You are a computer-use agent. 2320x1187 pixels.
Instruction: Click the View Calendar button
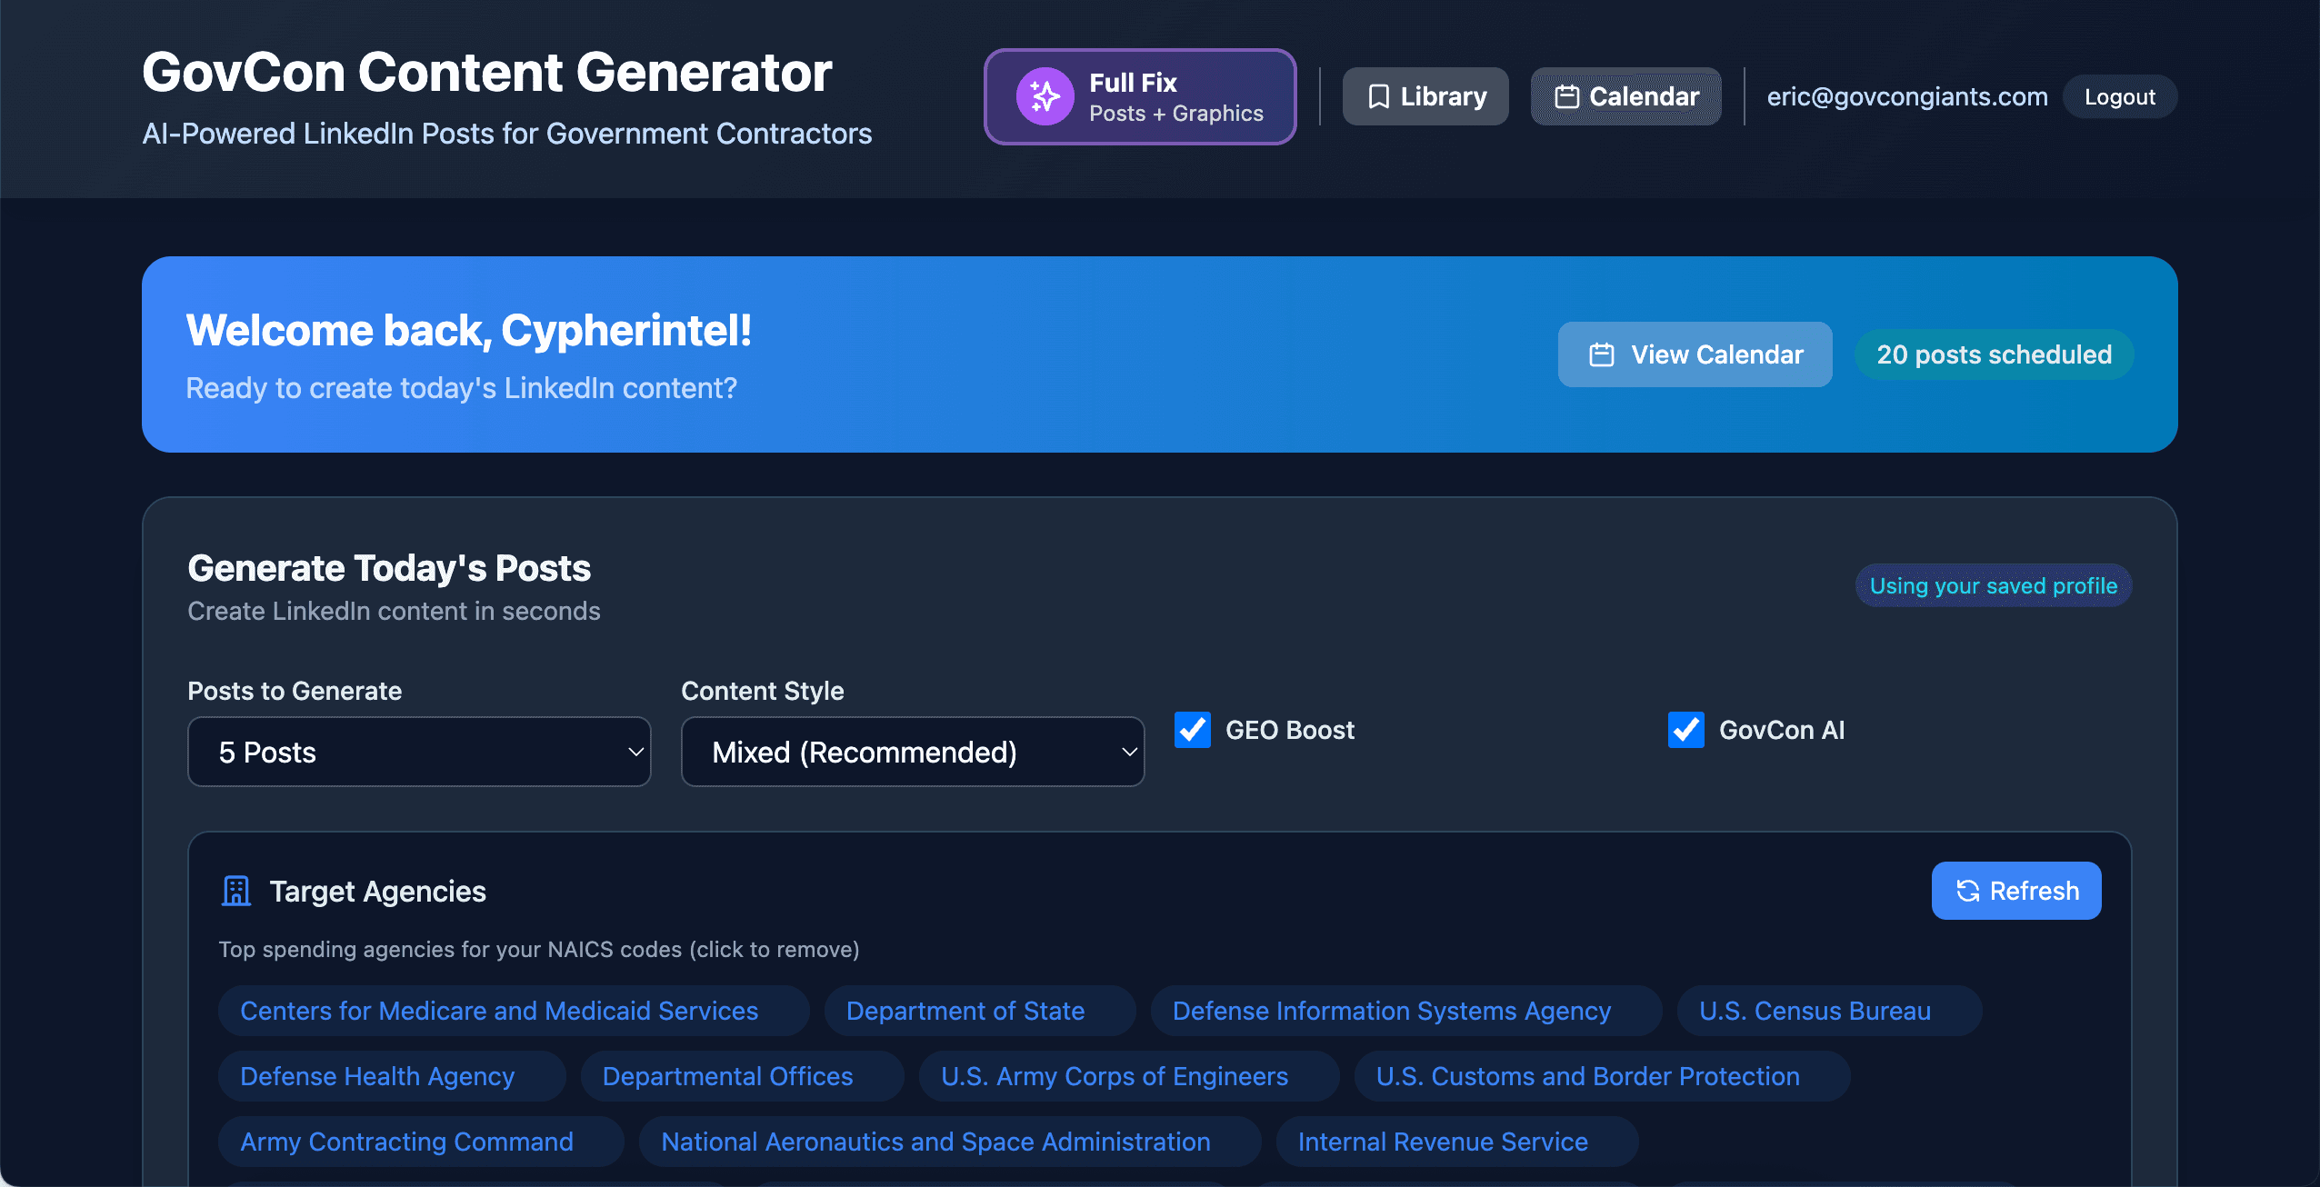[1695, 354]
